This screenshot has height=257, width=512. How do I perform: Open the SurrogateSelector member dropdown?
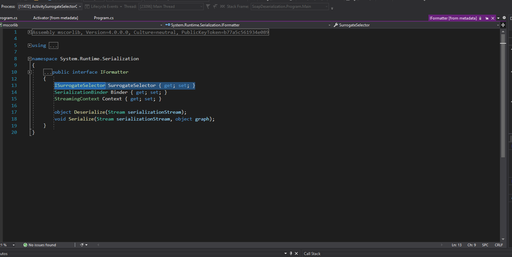point(416,25)
